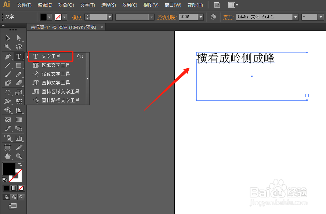
Task: Open the 字符 character panel link
Action: [x=228, y=17]
